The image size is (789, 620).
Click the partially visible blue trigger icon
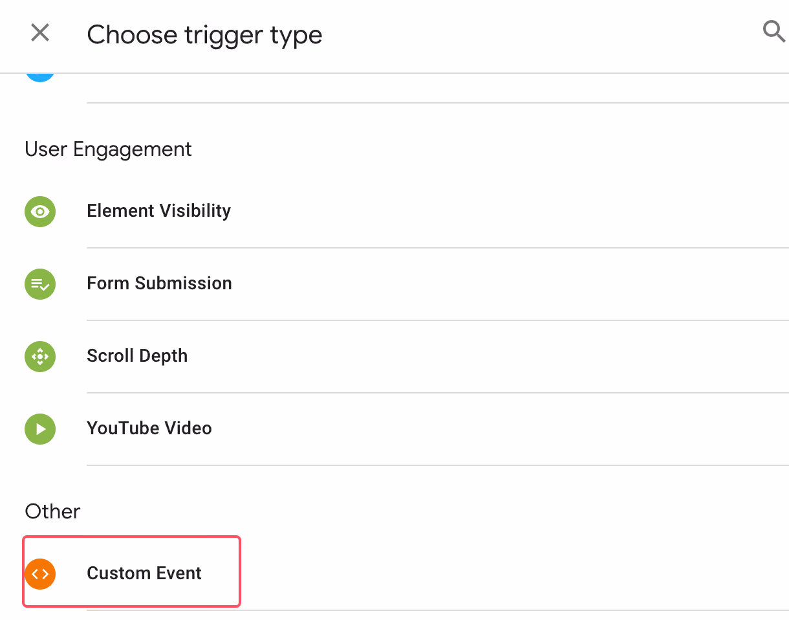pyautogui.click(x=40, y=78)
